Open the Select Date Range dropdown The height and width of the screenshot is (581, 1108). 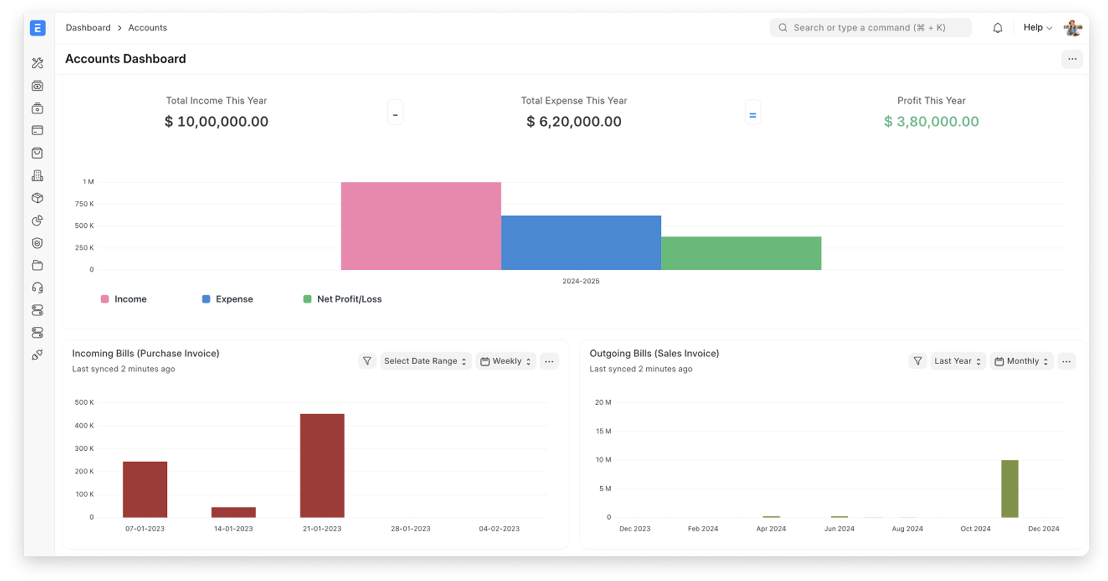(x=425, y=361)
